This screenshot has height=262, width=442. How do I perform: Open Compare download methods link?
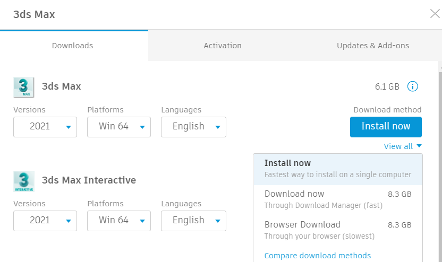click(317, 256)
